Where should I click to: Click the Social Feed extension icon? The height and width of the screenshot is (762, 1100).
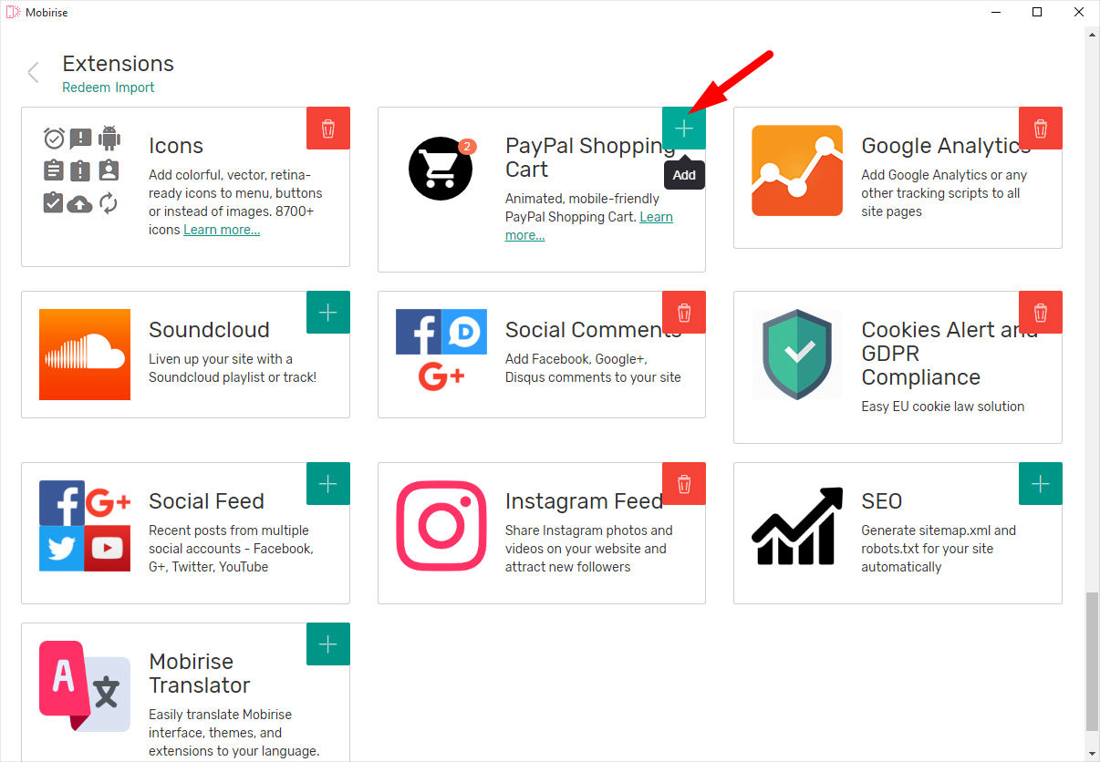pyautogui.click(x=85, y=526)
